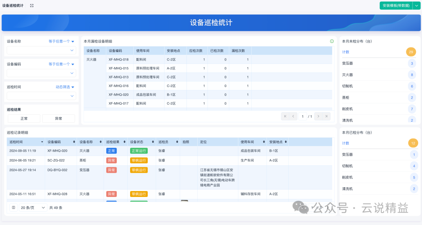422x225 pixels.
Task: Open the dropdown arrow next to 安装模板
Action: (417, 5)
